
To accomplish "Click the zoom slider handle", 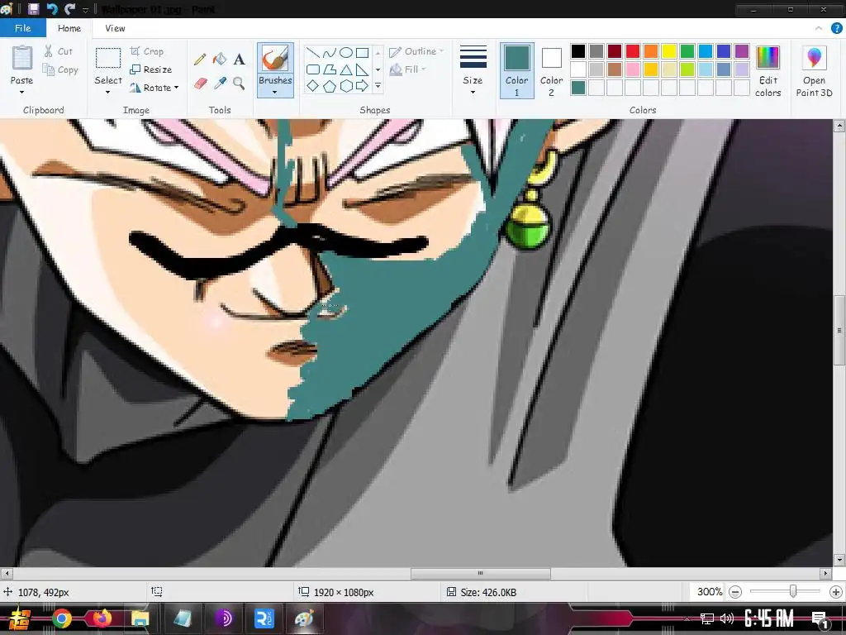I will (x=792, y=592).
